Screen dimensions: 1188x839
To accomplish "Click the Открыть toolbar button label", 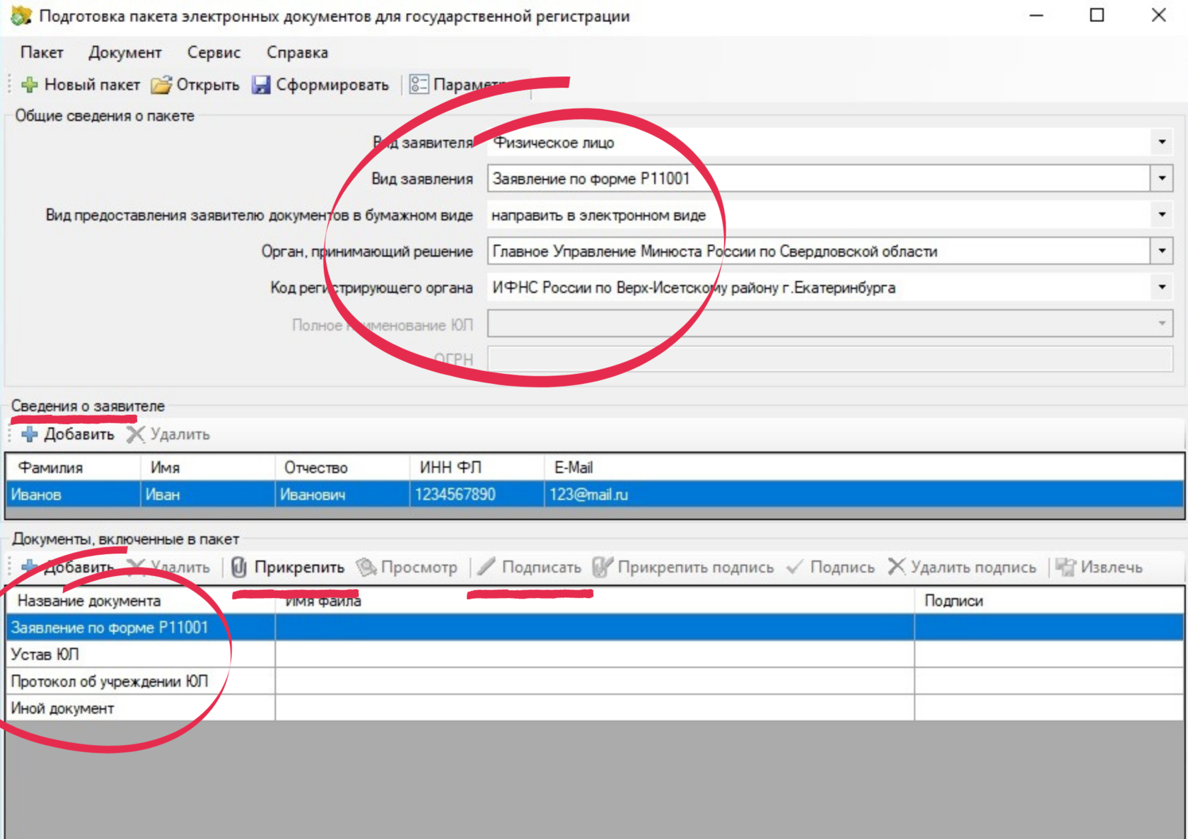I will click(x=208, y=85).
